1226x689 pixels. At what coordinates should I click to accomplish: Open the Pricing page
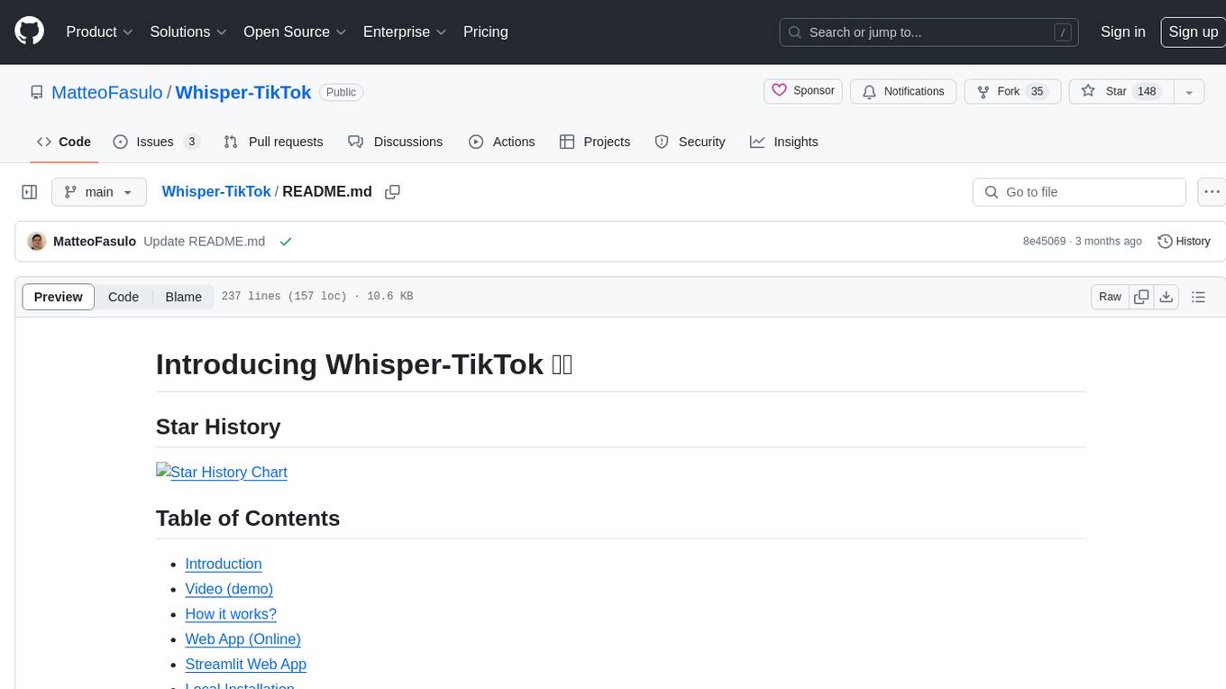point(486,32)
